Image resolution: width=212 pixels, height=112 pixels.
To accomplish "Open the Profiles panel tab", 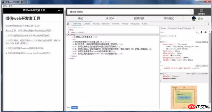I will point(125,24).
